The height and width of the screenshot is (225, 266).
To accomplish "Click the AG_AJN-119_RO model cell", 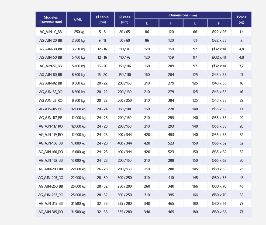I will pyautogui.click(x=51, y=135).
